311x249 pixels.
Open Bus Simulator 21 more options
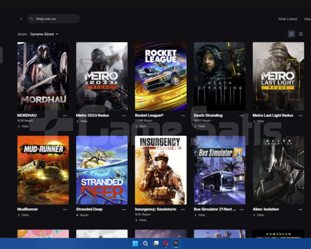(242, 209)
